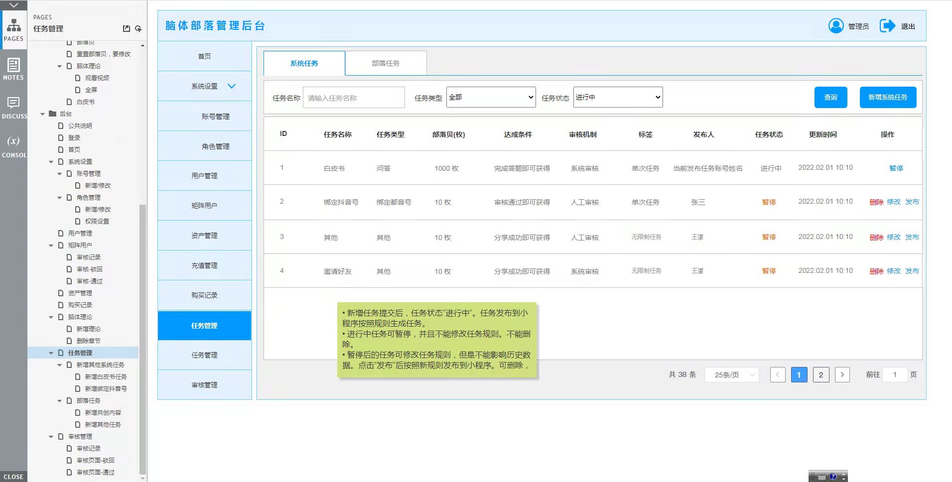
Task: Open the 任务状态 dropdown showing 进行中
Action: tap(618, 97)
